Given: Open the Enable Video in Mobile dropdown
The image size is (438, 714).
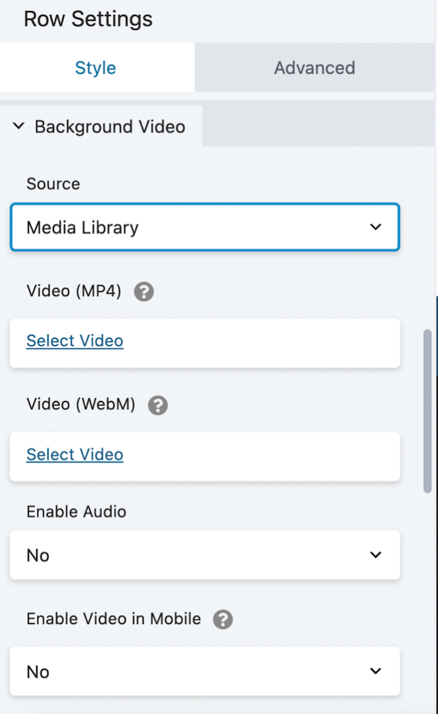Looking at the screenshot, I should coord(205,671).
